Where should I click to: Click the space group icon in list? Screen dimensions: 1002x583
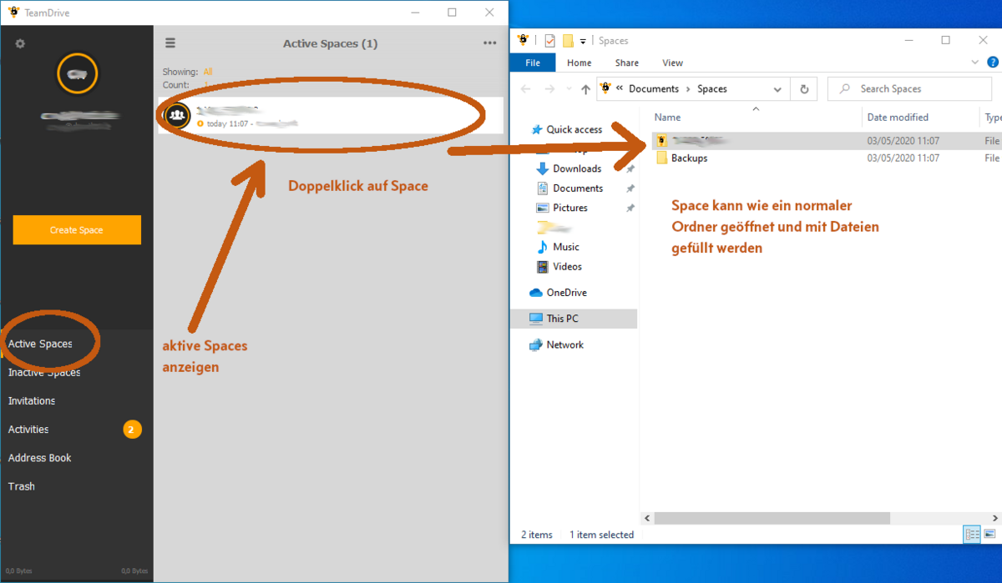pyautogui.click(x=175, y=115)
